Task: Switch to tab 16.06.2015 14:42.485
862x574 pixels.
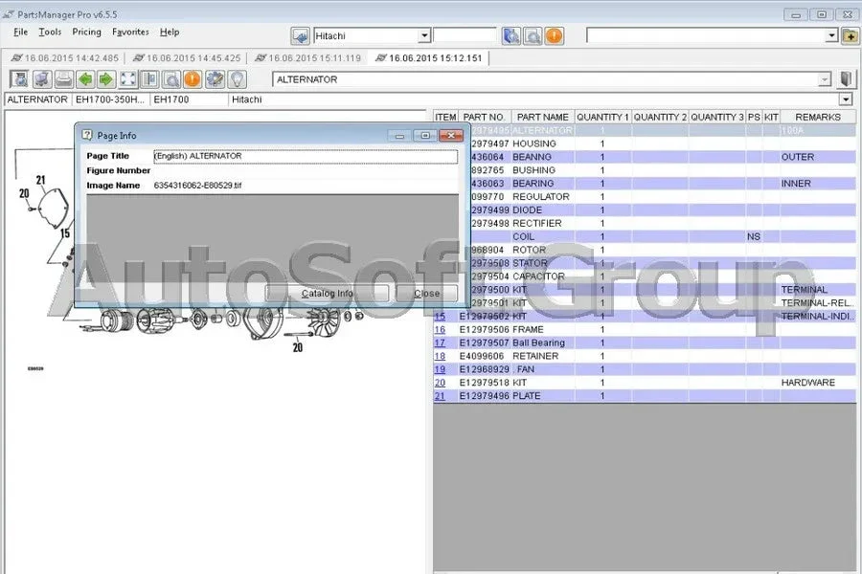Action: [65, 58]
